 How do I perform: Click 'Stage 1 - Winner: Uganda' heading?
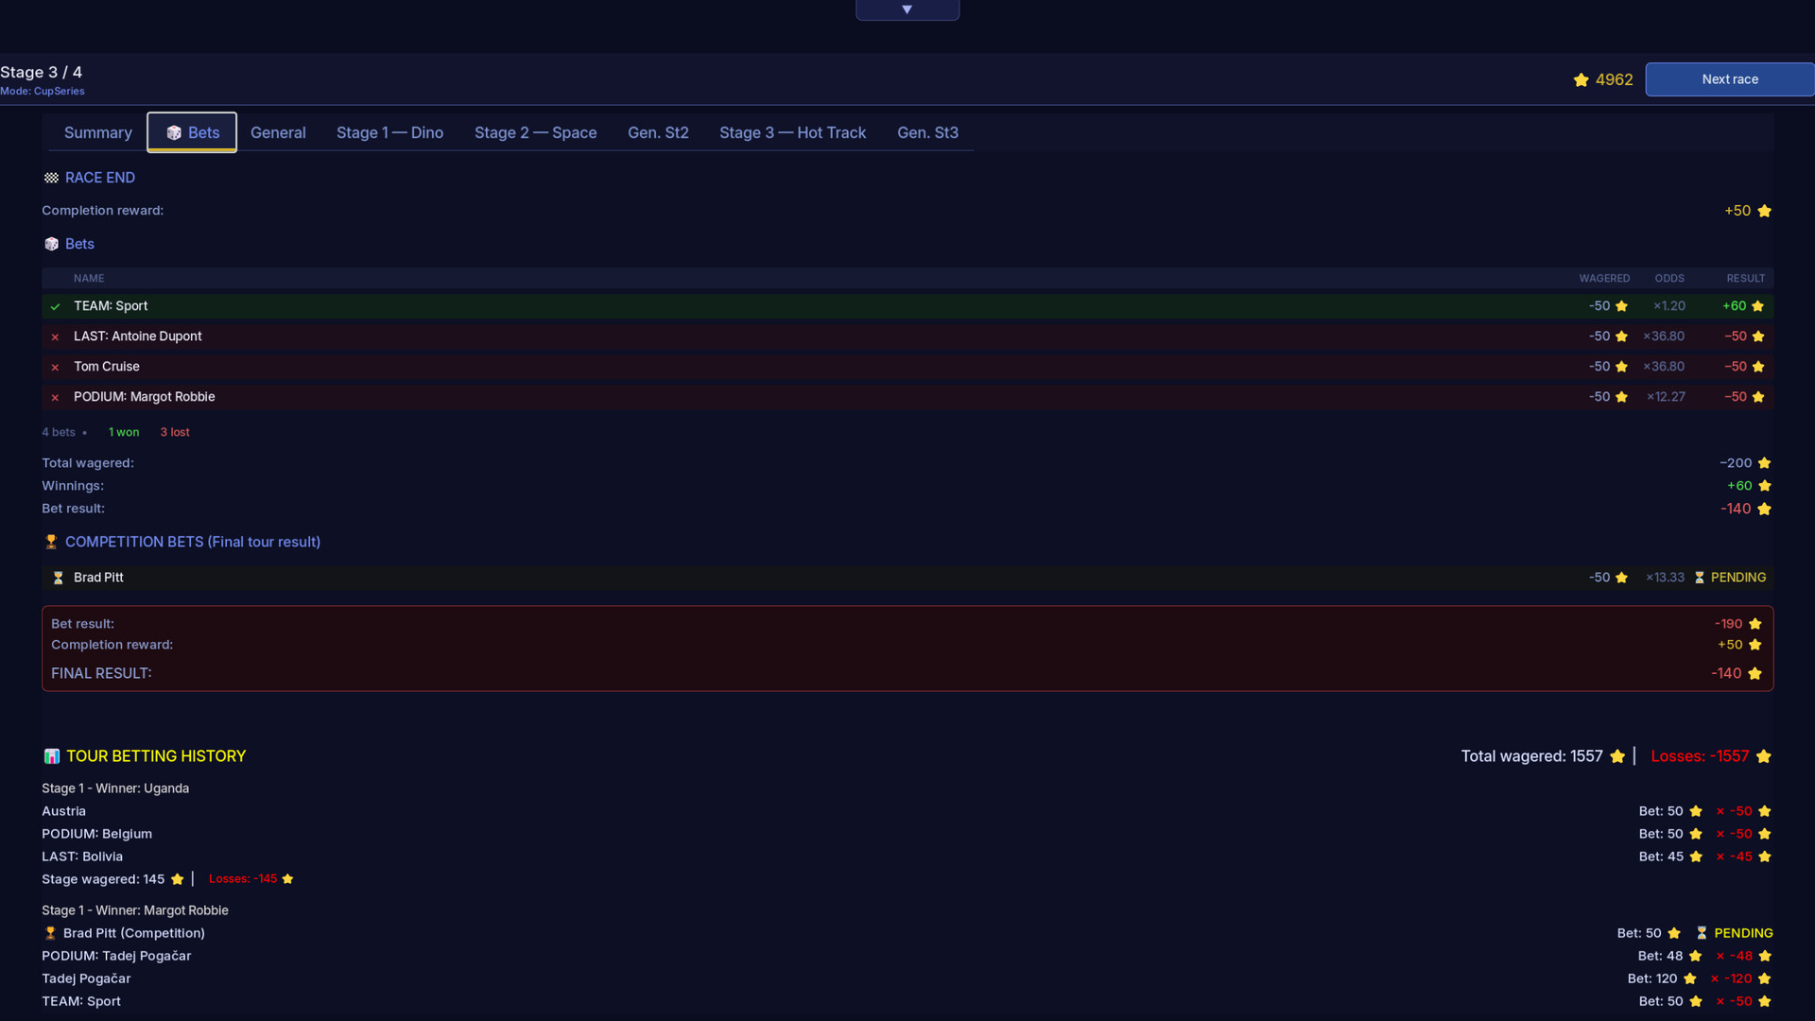click(x=115, y=788)
